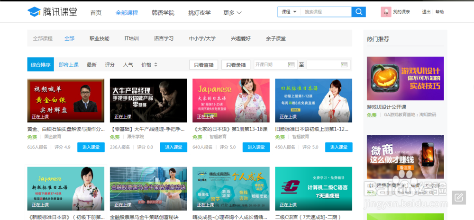The width and height of the screenshot is (474, 220).
Task: Click the 616人报名 enrollment count
Action: 37,147
